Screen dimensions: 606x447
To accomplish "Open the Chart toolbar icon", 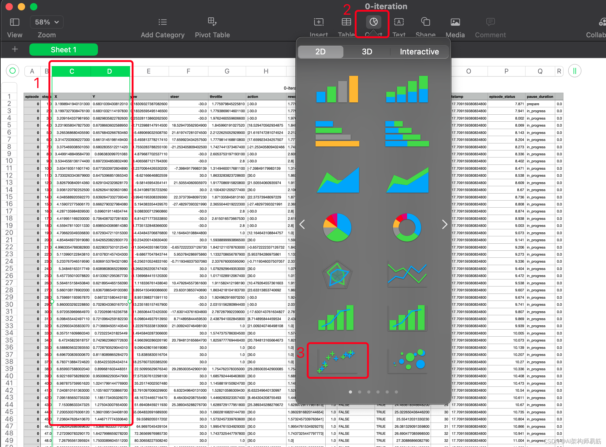I will 373,22.
